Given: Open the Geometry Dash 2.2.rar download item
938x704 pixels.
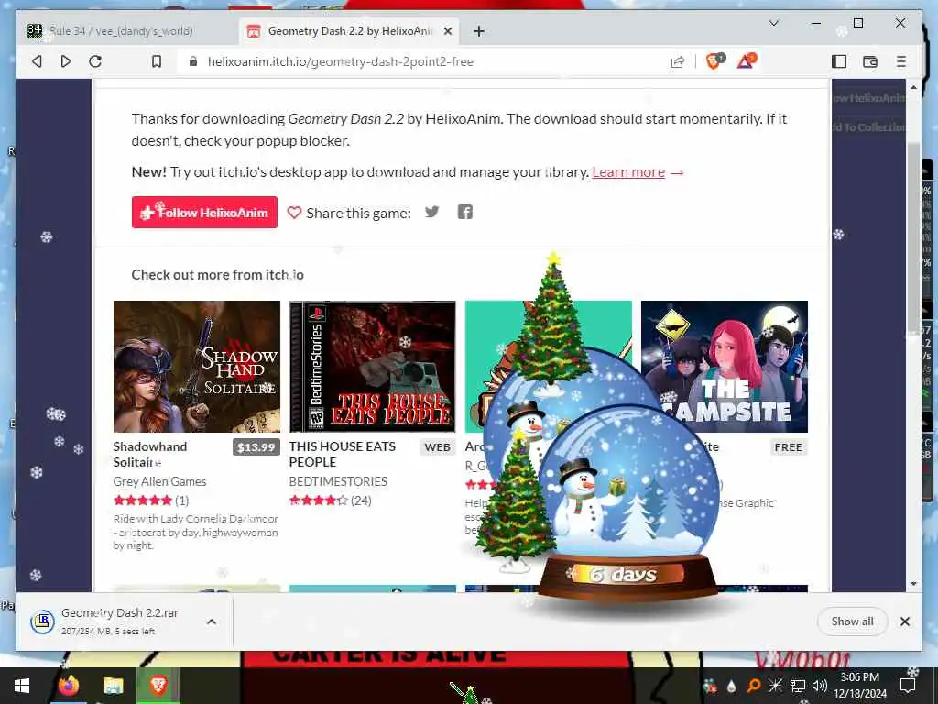Looking at the screenshot, I should tap(120, 621).
